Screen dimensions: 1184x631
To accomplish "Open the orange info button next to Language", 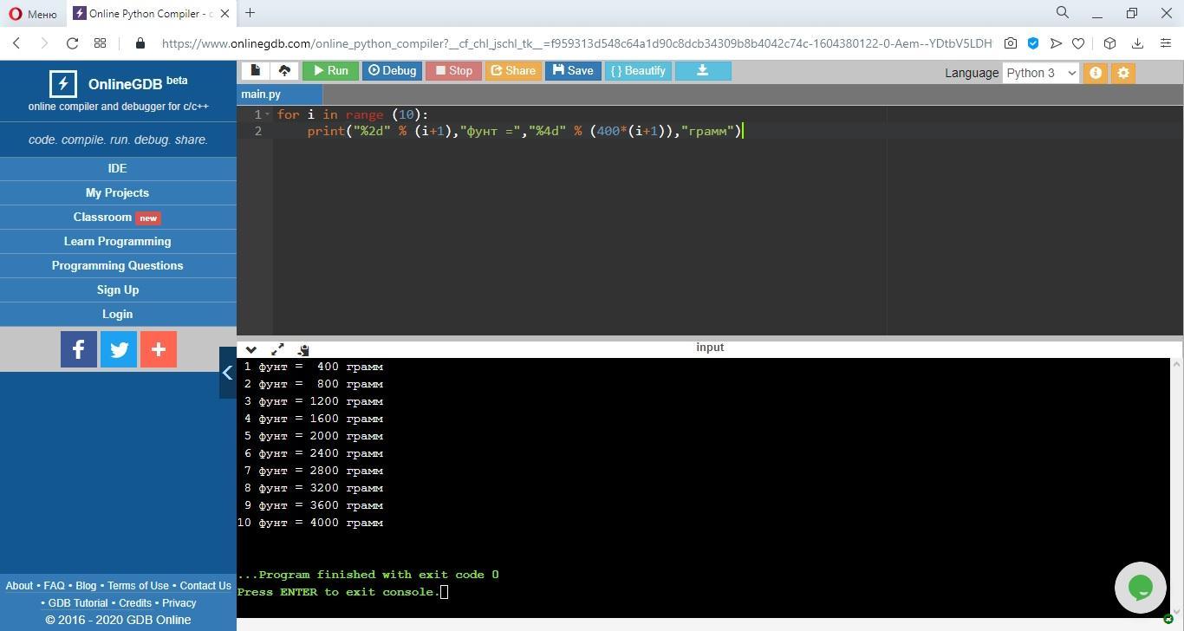I will point(1096,73).
